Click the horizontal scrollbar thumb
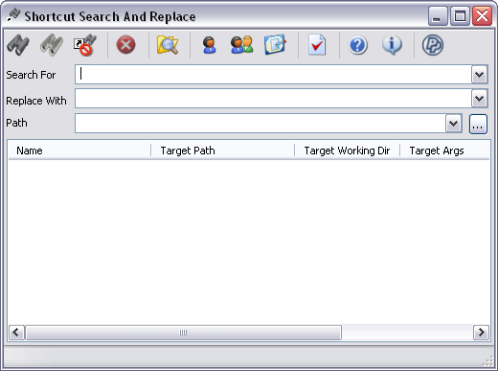This screenshot has width=498, height=371. point(183,333)
